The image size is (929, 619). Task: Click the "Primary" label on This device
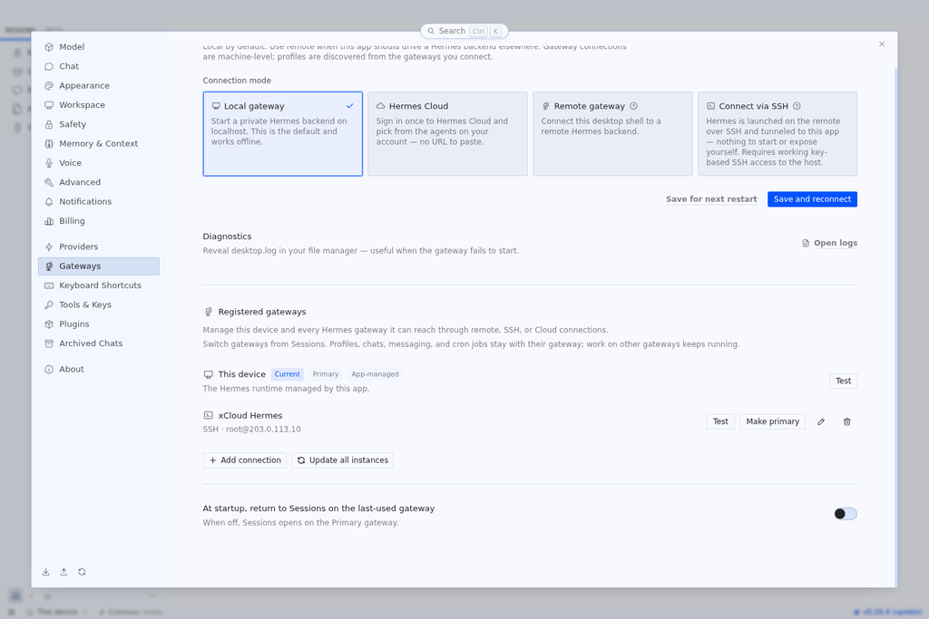point(326,374)
